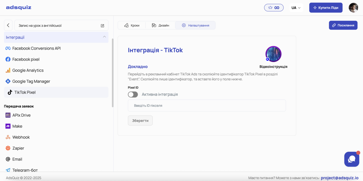Collapse the Інтеграції section

pos(56,37)
